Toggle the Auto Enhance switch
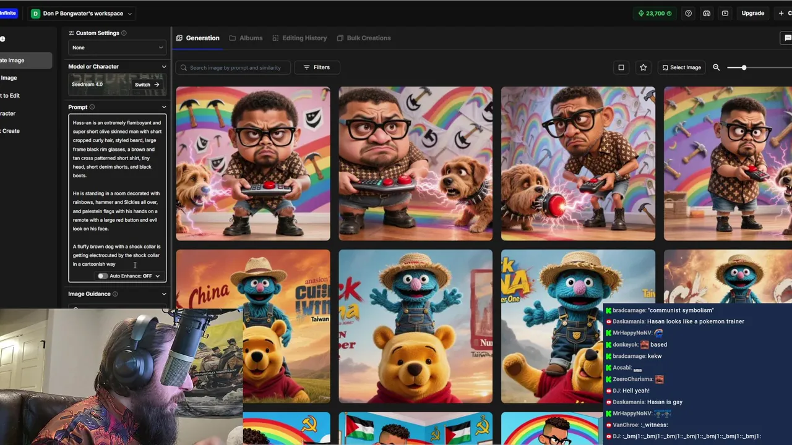Viewport: 792px width, 445px height. point(103,276)
